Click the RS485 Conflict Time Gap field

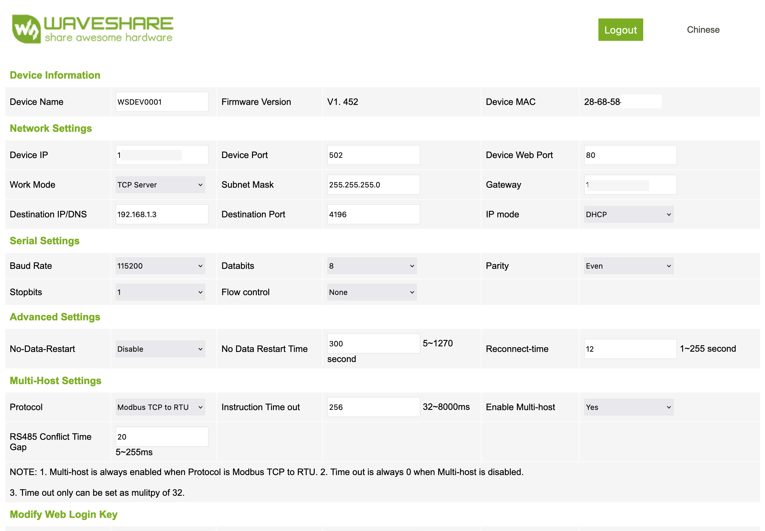[162, 437]
